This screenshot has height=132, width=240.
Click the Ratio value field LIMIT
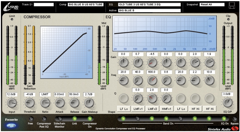[45, 94]
